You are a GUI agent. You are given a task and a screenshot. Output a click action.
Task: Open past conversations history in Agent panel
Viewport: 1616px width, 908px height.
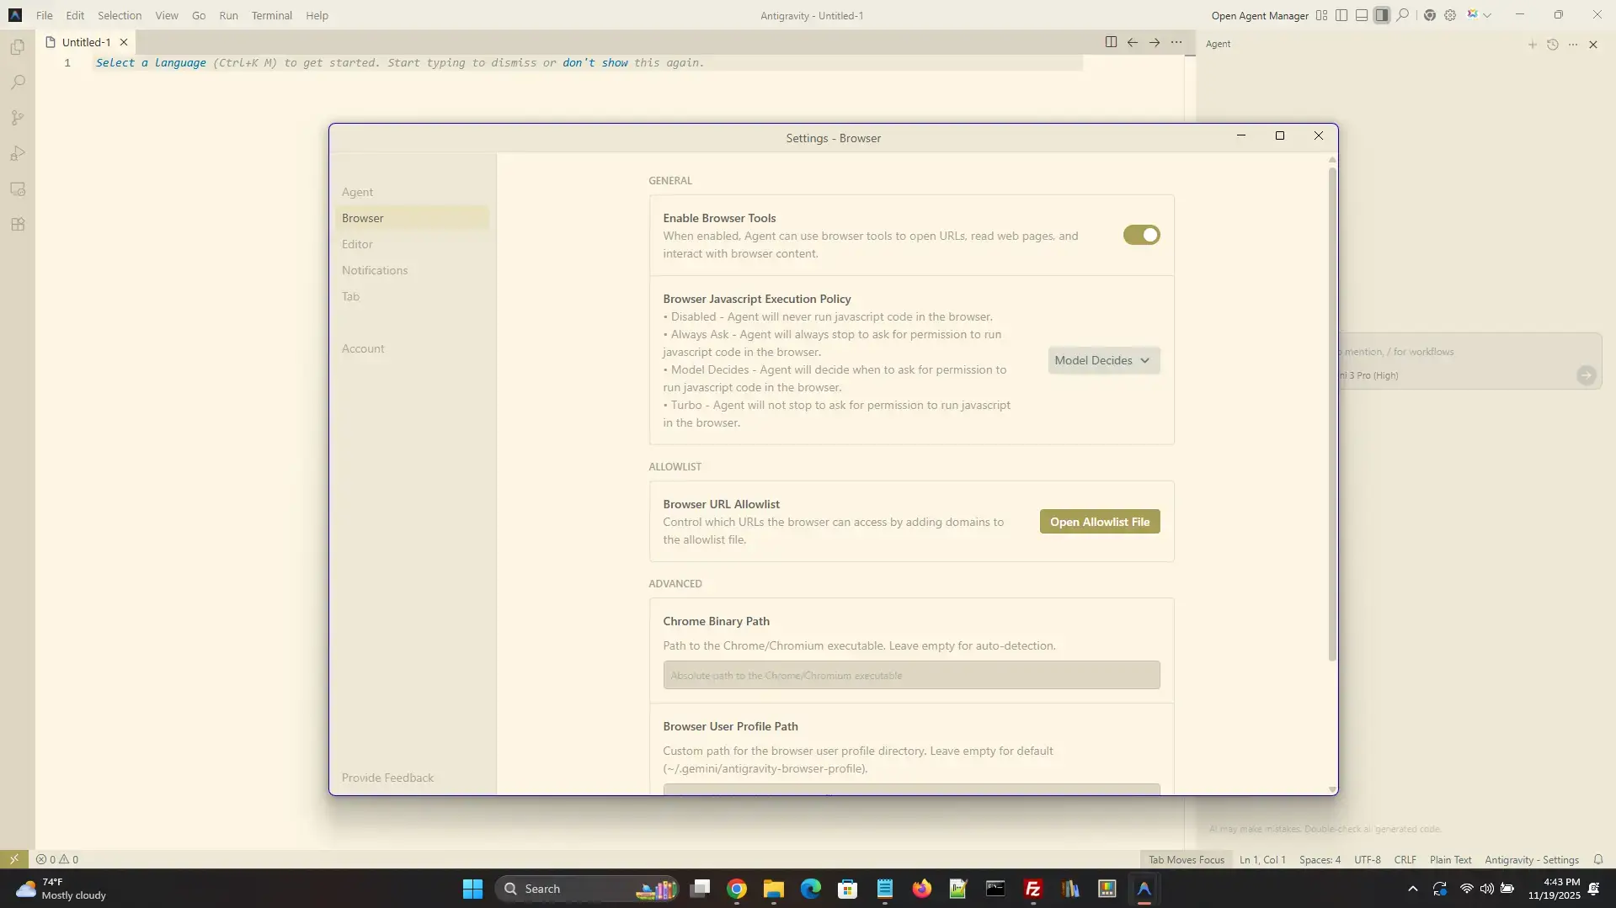[1552, 45]
